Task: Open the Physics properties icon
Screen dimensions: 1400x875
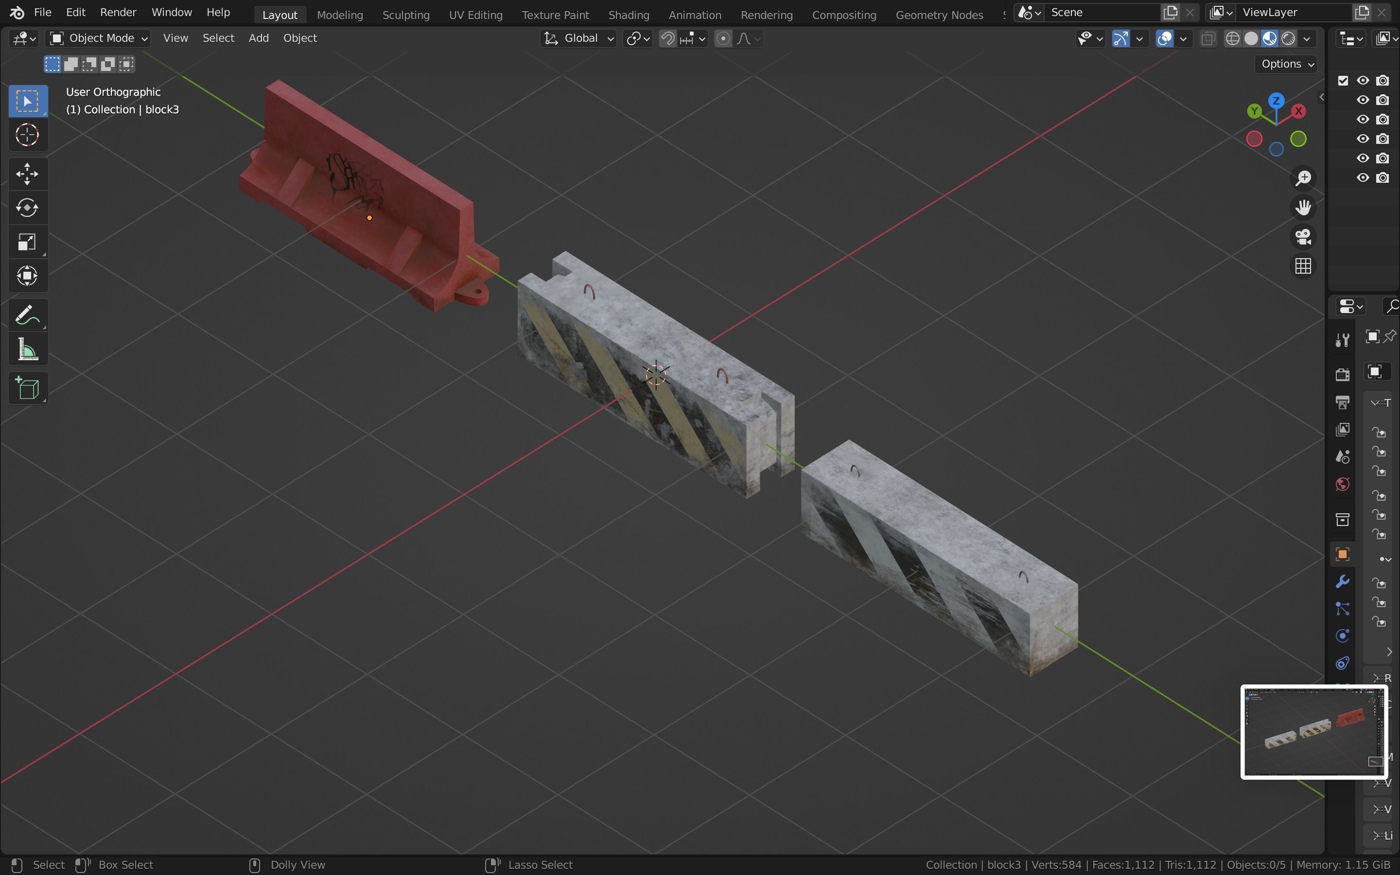Action: pyautogui.click(x=1342, y=636)
